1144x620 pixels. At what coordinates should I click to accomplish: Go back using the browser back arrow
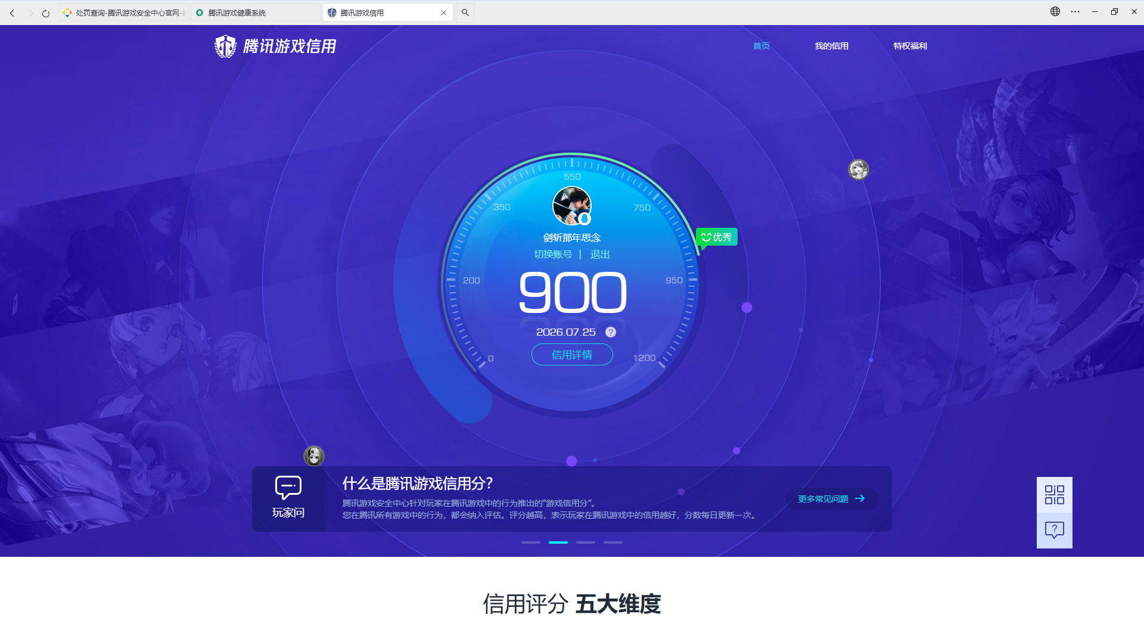(12, 13)
